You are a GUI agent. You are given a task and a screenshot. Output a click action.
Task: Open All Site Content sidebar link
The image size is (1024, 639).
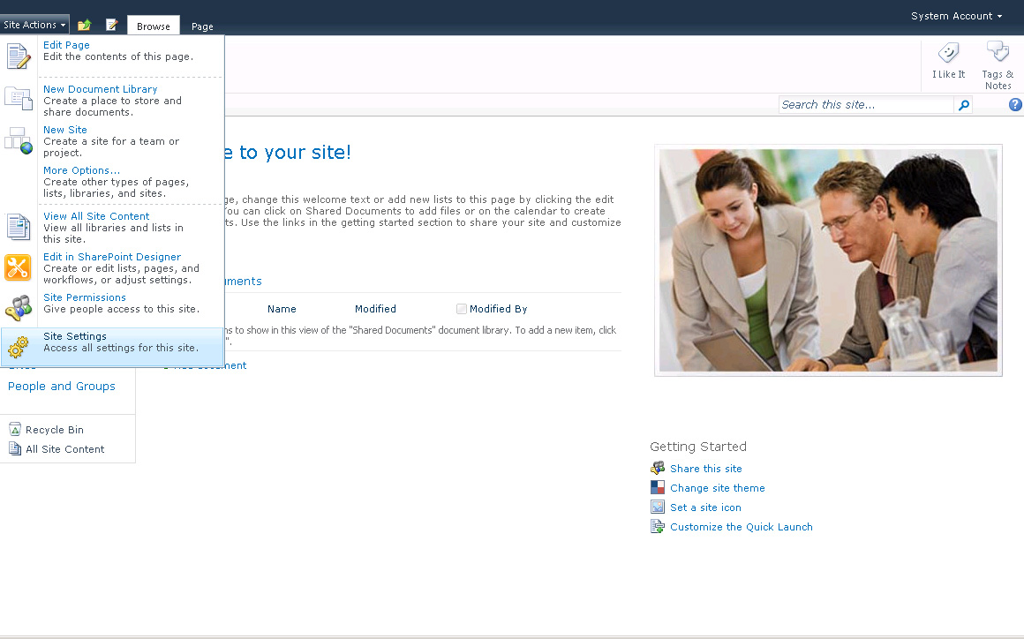coord(65,449)
